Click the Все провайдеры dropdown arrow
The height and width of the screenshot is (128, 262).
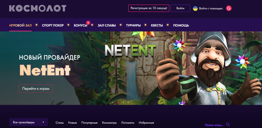[43, 122]
